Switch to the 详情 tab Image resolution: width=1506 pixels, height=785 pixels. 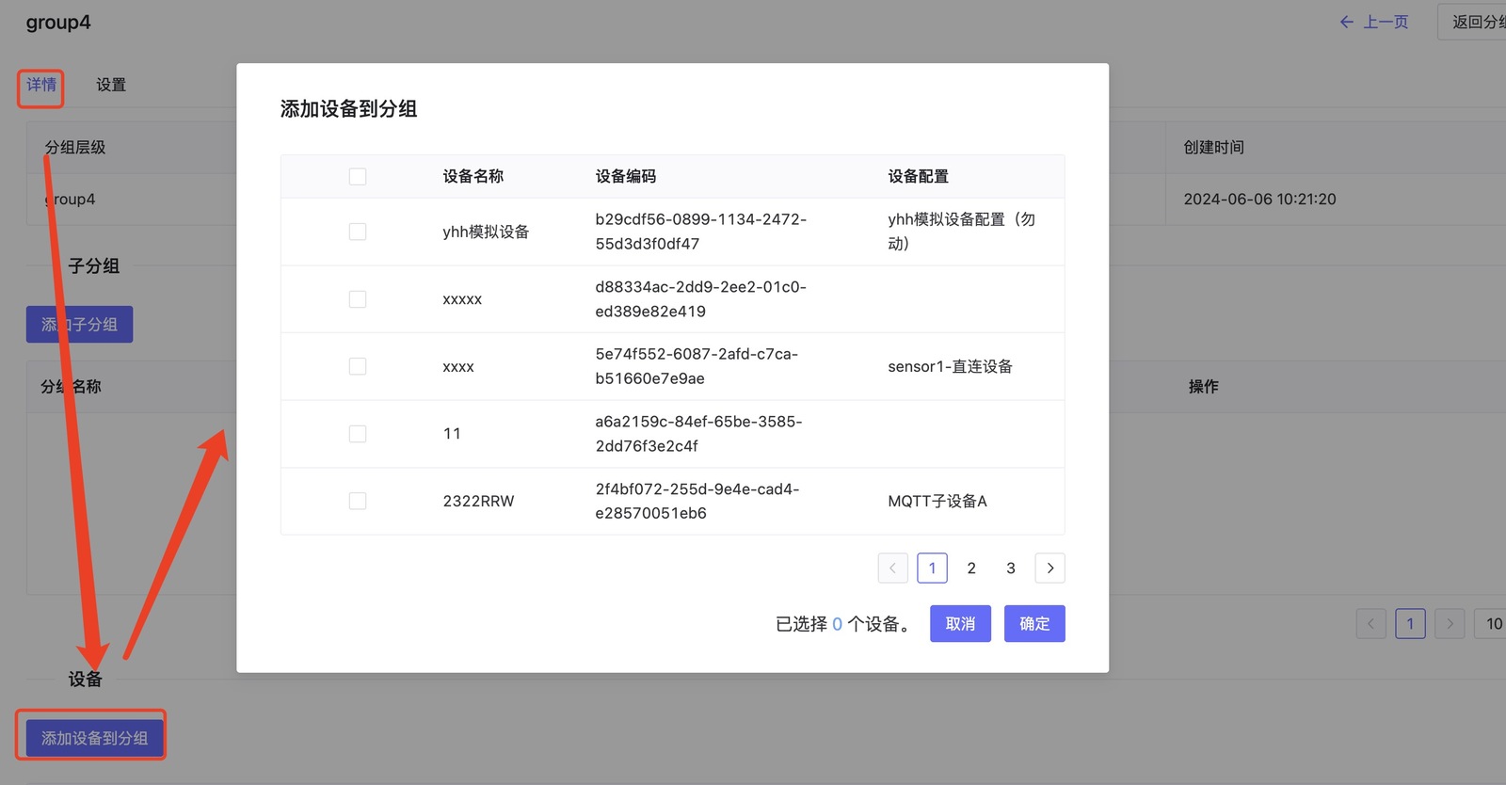(40, 85)
